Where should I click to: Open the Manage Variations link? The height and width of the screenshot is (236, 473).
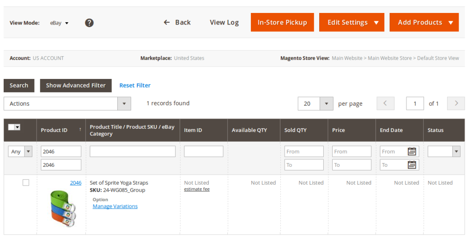[115, 206]
